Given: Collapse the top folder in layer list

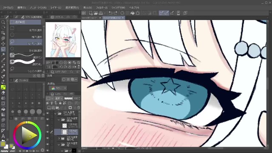Looking at the screenshot, I should click(x=56, y=113).
